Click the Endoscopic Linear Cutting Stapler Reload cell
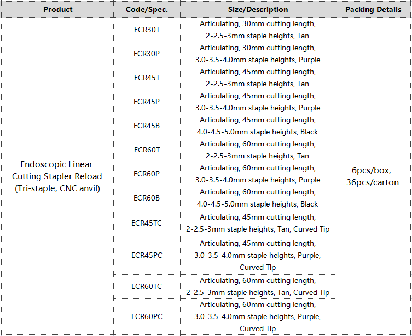Viewport: 412px width, 336px height. 57,176
